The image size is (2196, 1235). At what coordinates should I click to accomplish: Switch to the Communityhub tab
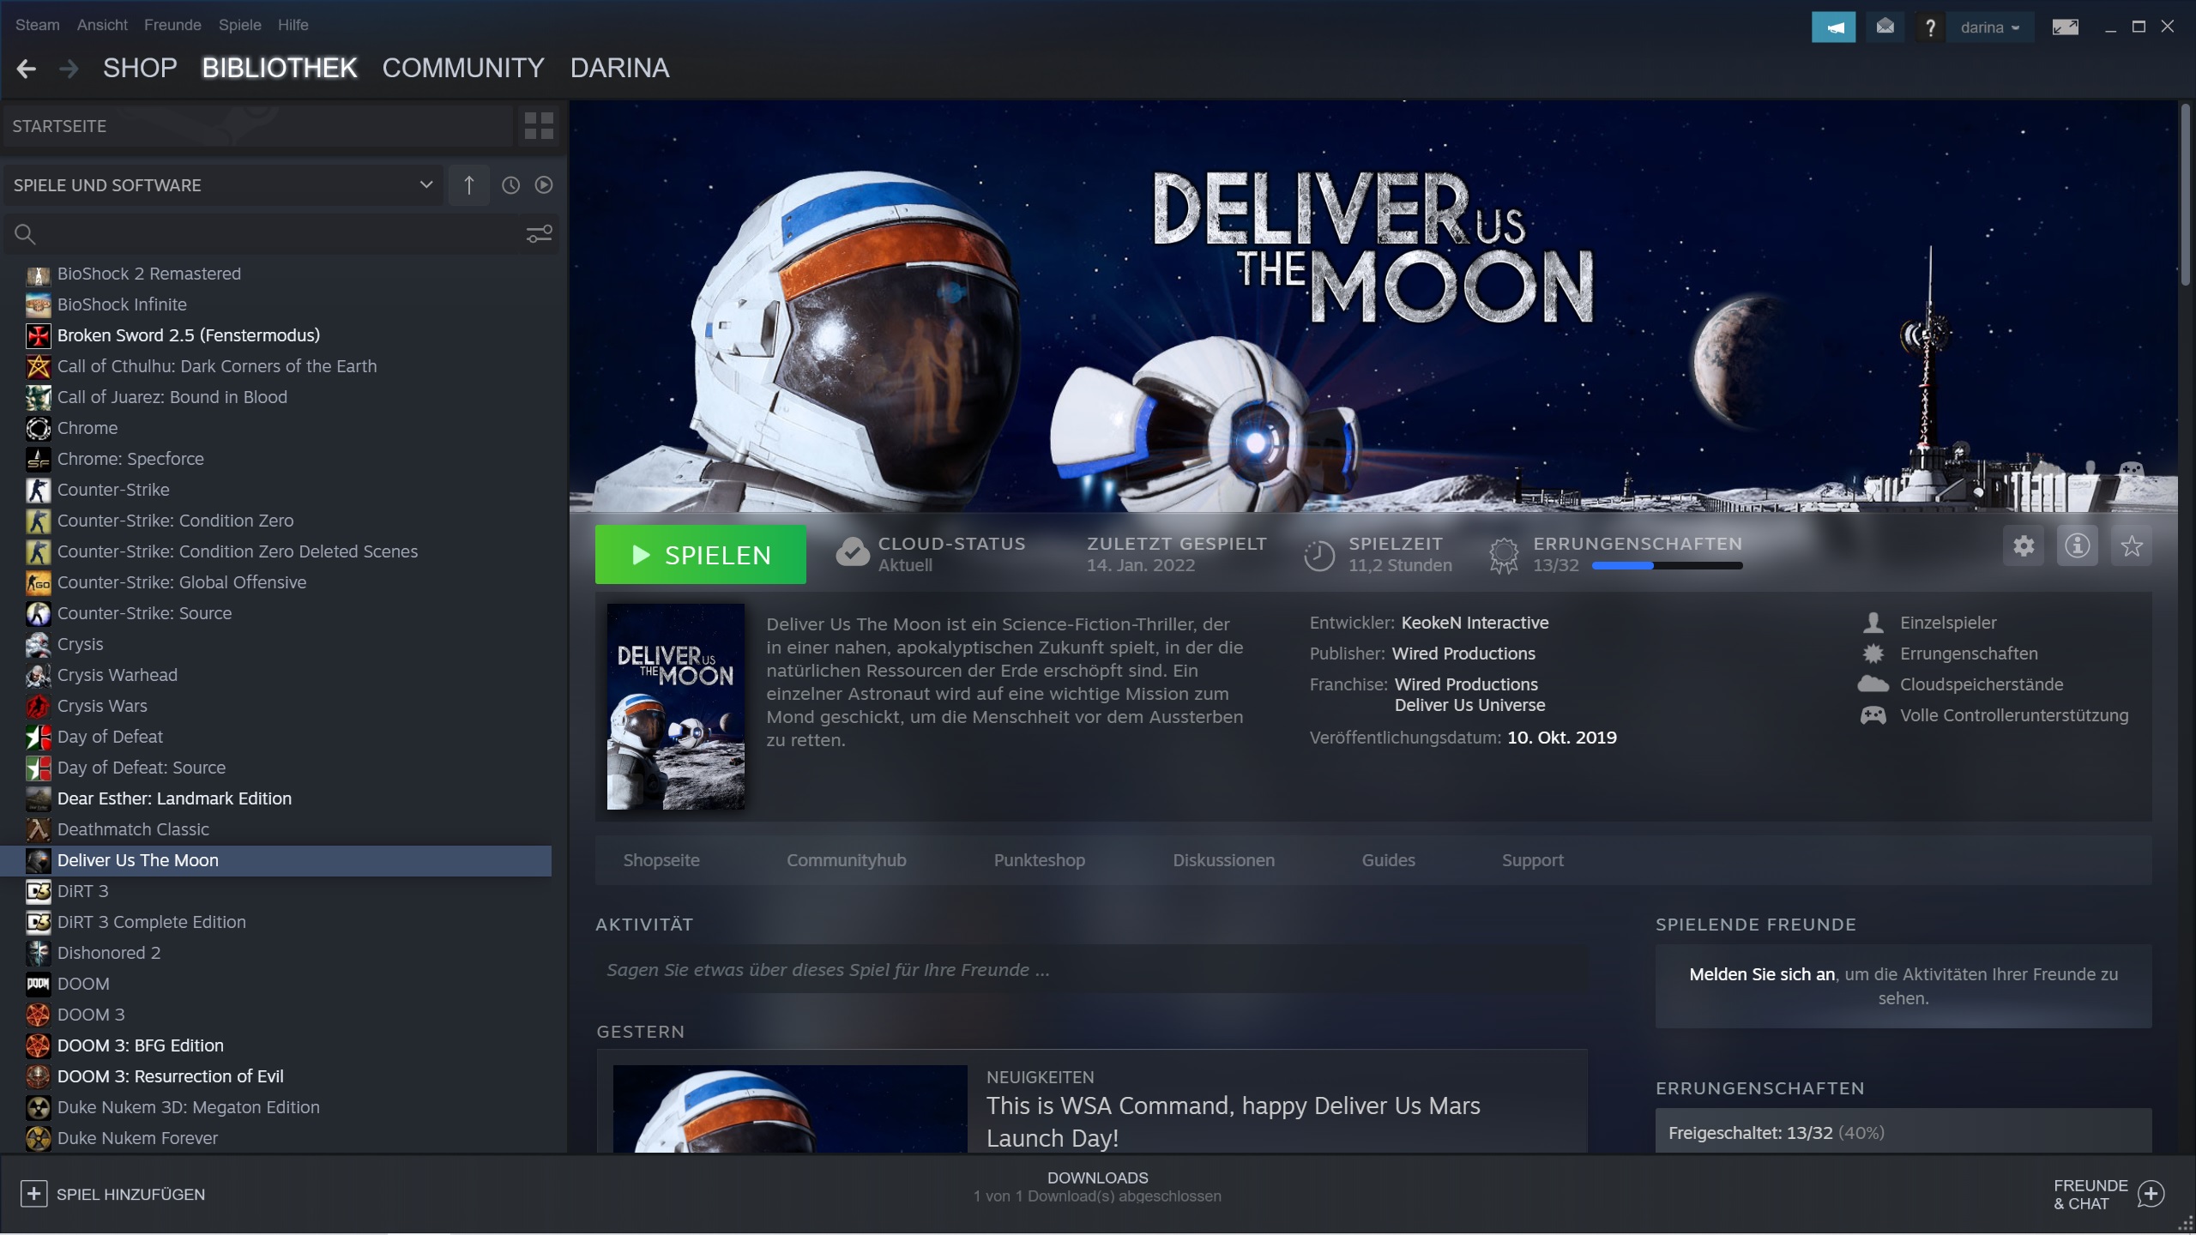coord(846,860)
